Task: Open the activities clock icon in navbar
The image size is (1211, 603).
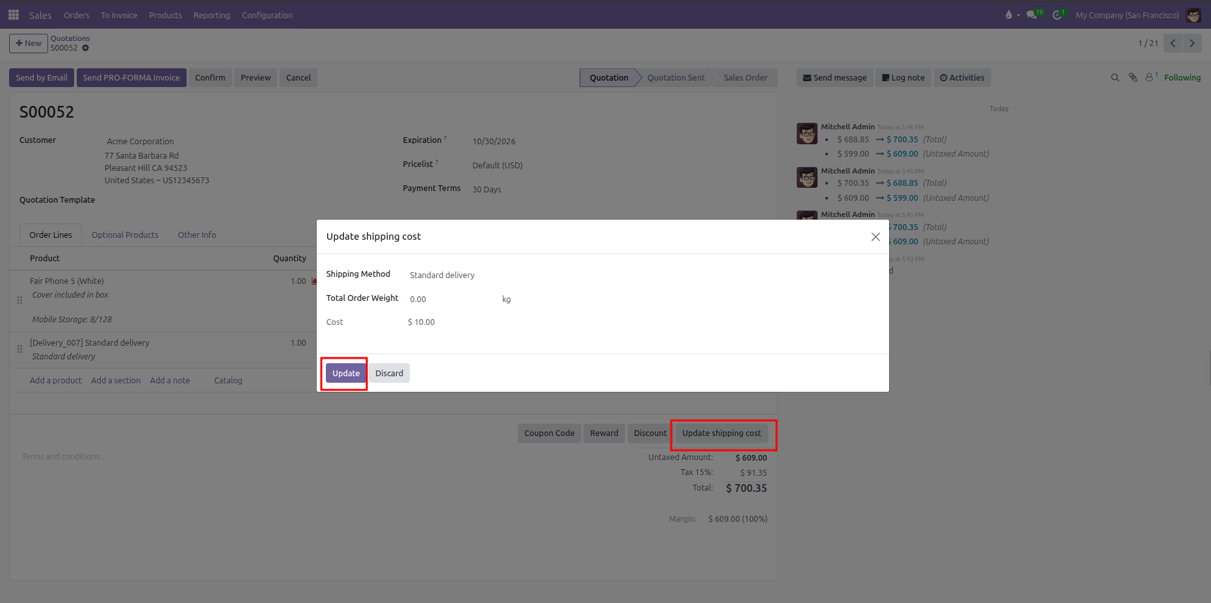Action: coord(1058,15)
